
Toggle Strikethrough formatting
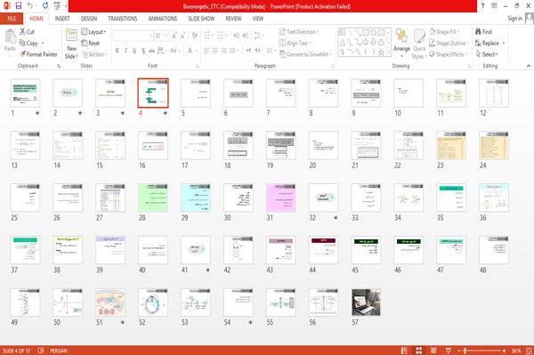[152, 51]
